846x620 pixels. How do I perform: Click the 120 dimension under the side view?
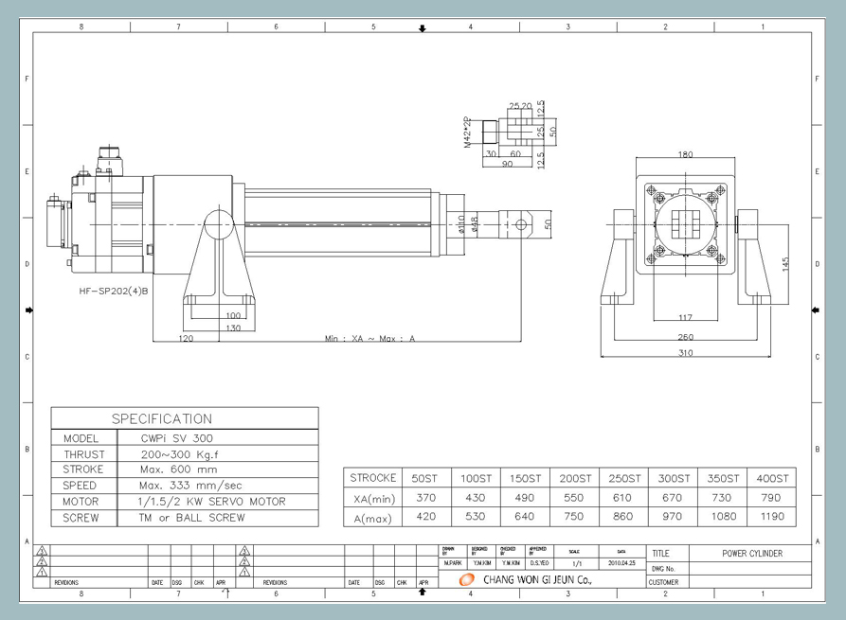186,339
